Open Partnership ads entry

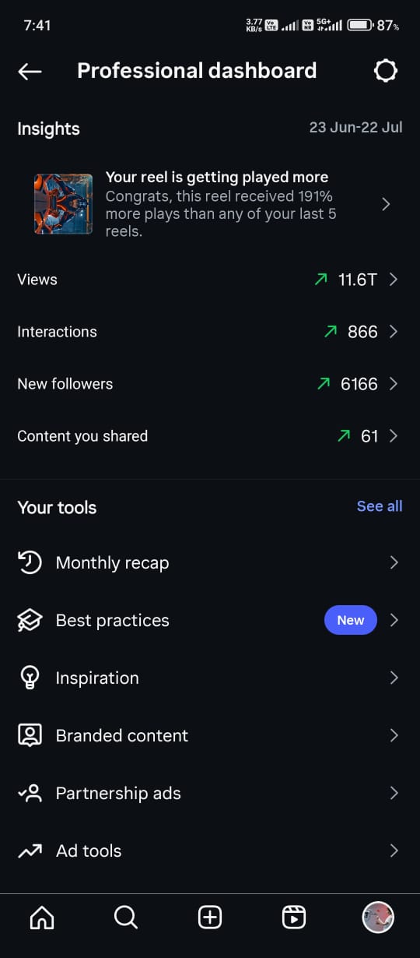210,793
